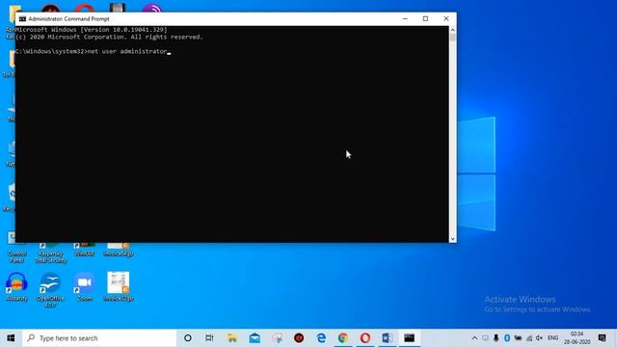Click the Command Prompt scrollbar thumb
The width and height of the screenshot is (617, 347).
point(452,38)
